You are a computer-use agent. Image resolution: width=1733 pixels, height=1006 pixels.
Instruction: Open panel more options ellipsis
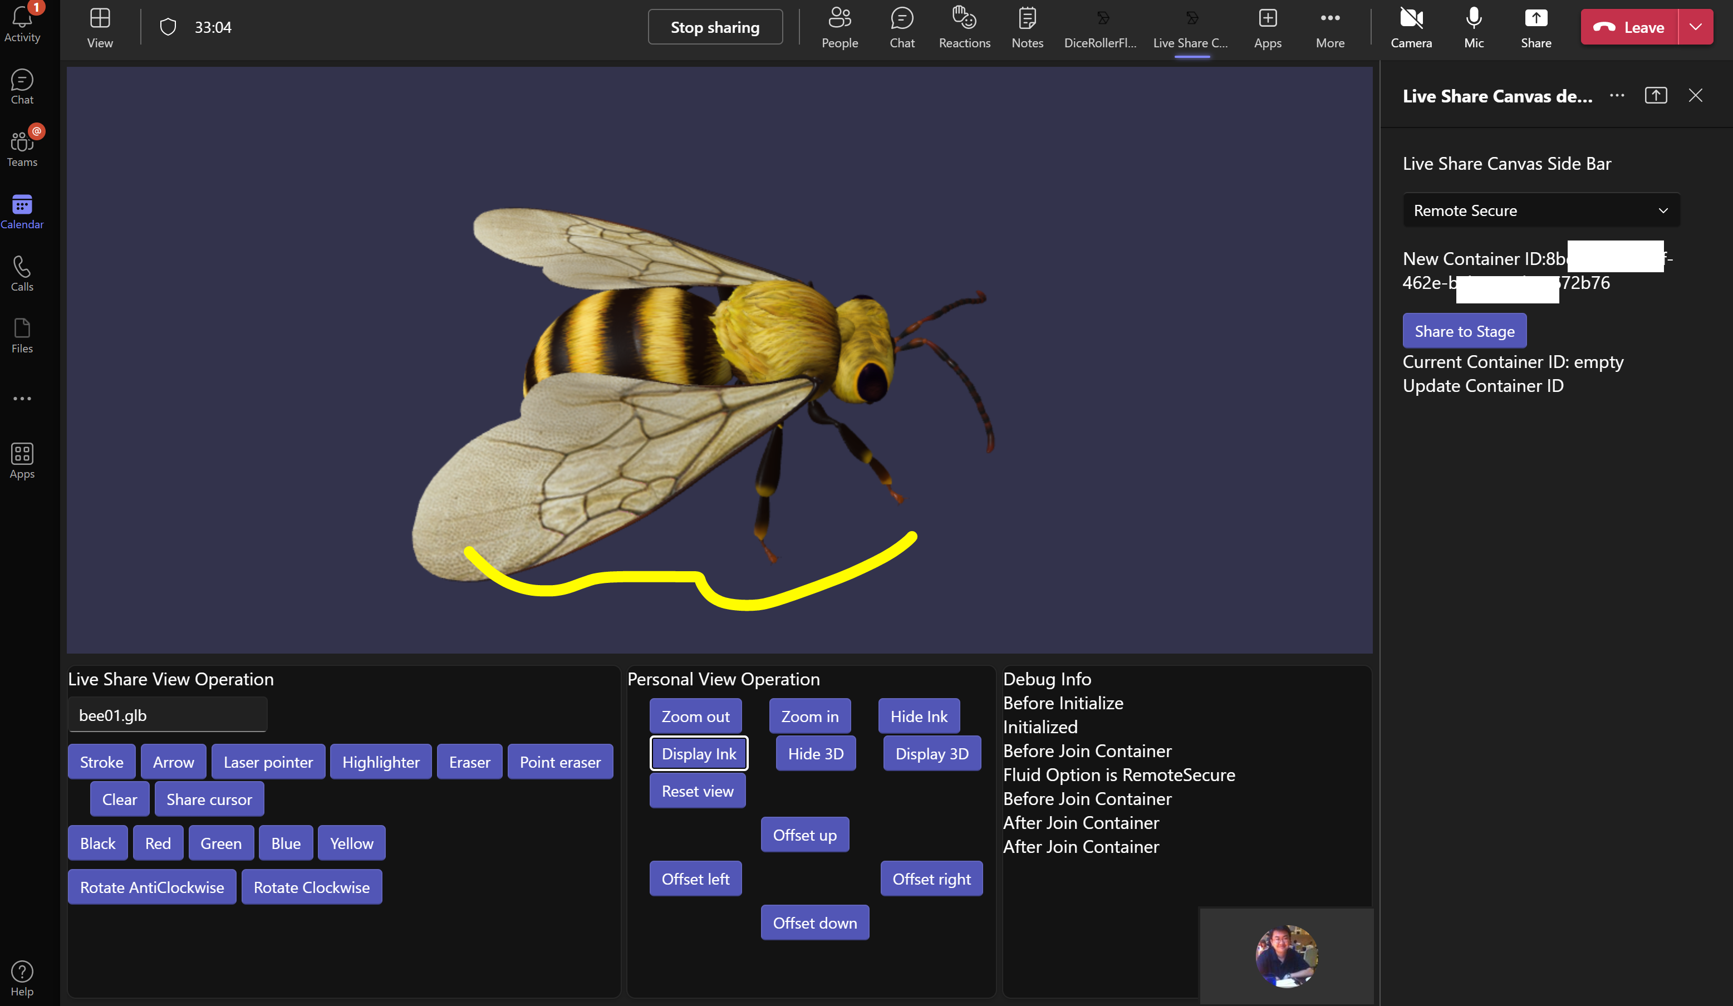coord(1617,96)
